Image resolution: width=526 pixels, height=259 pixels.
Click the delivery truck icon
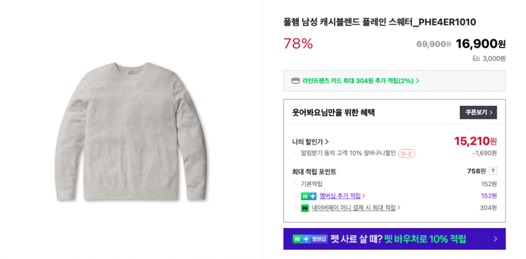pyautogui.click(x=476, y=59)
